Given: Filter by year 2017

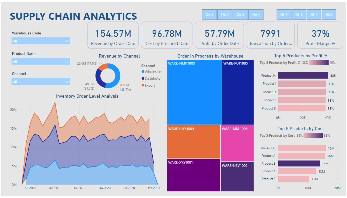Looking at the screenshot, I should (284, 15).
